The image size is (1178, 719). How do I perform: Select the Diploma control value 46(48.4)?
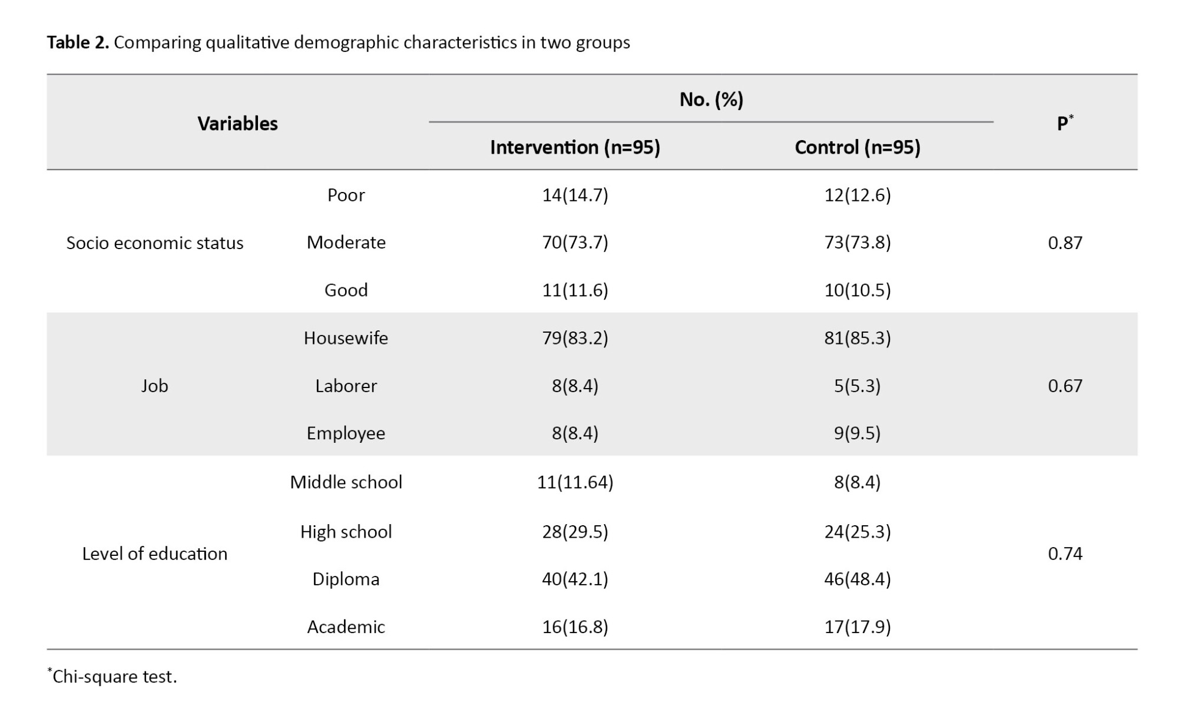pos(857,579)
